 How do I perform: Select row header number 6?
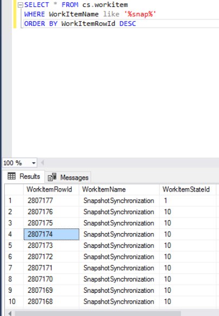pyautogui.click(x=14, y=256)
